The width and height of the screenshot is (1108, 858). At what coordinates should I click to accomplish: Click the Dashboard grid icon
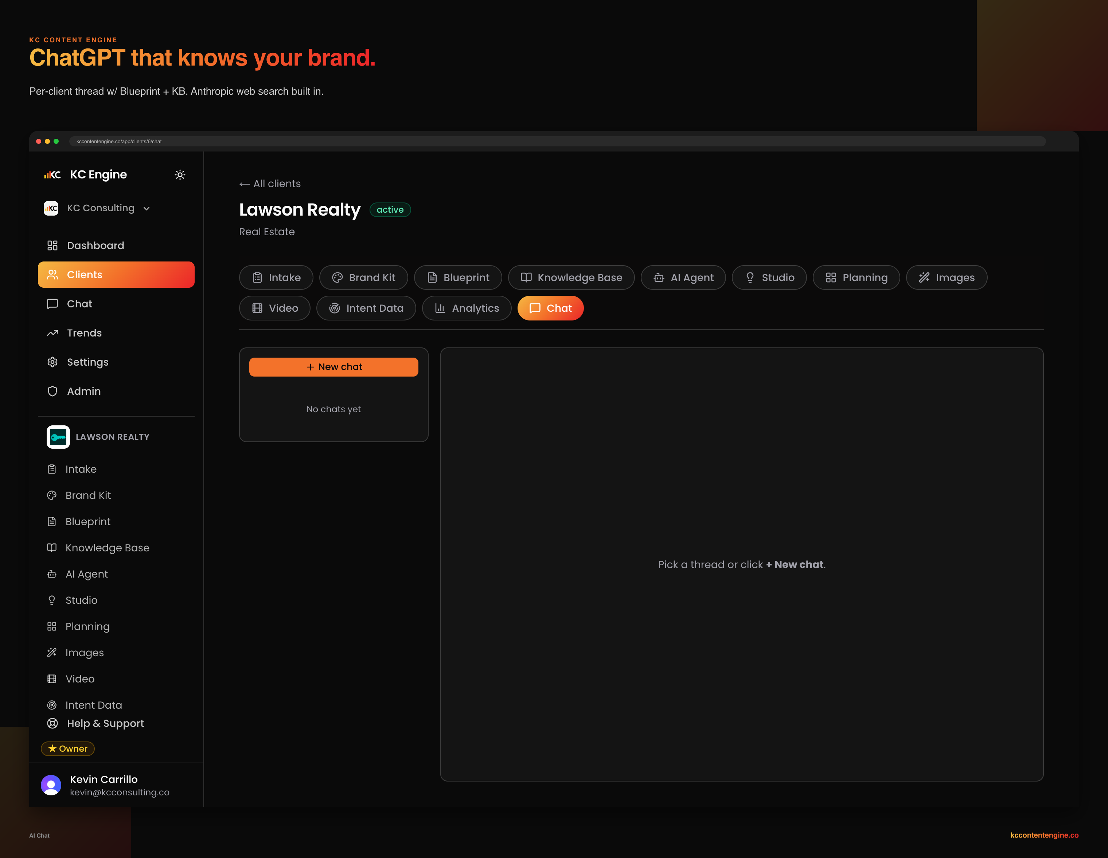pyautogui.click(x=52, y=245)
